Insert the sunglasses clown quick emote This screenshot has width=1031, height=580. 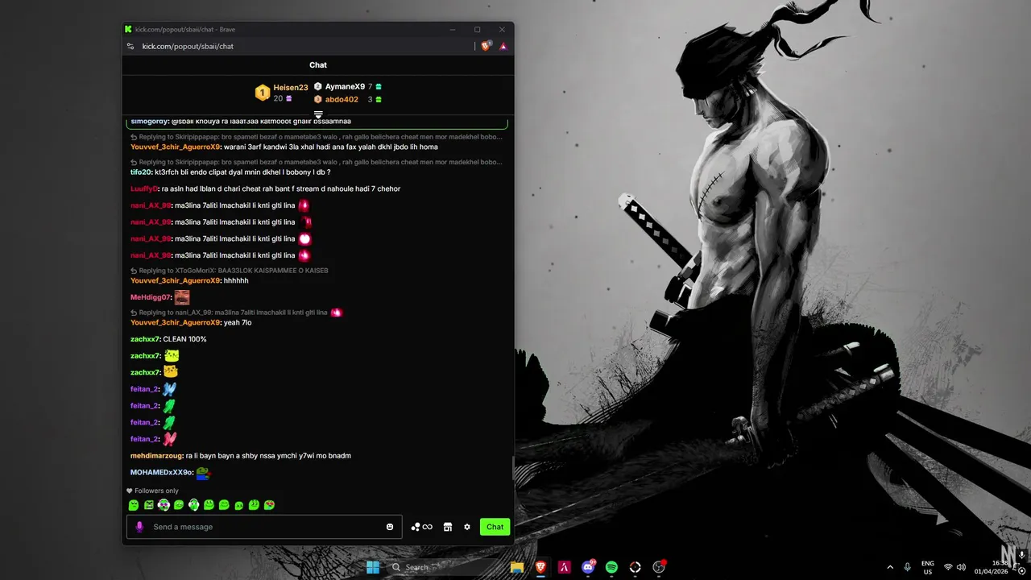click(164, 505)
